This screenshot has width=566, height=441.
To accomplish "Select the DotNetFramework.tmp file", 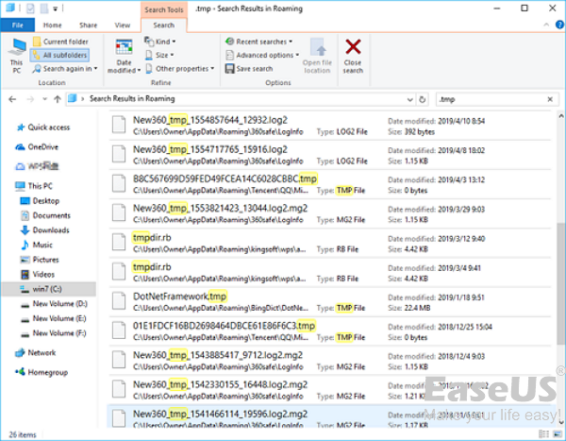I will (330, 302).
